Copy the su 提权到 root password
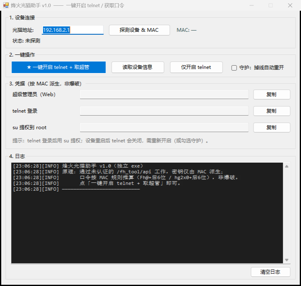This screenshot has height=286, width=301. tap(272, 128)
